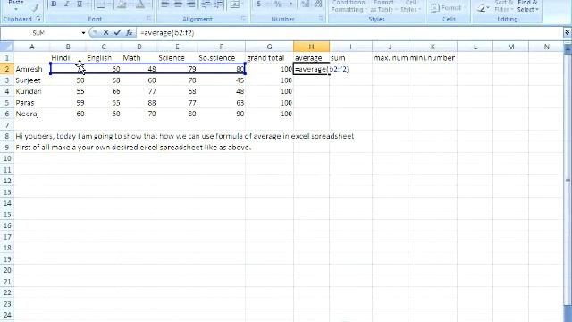The height and width of the screenshot is (322, 572).
Task: Select column H header
Action: [x=311, y=47]
